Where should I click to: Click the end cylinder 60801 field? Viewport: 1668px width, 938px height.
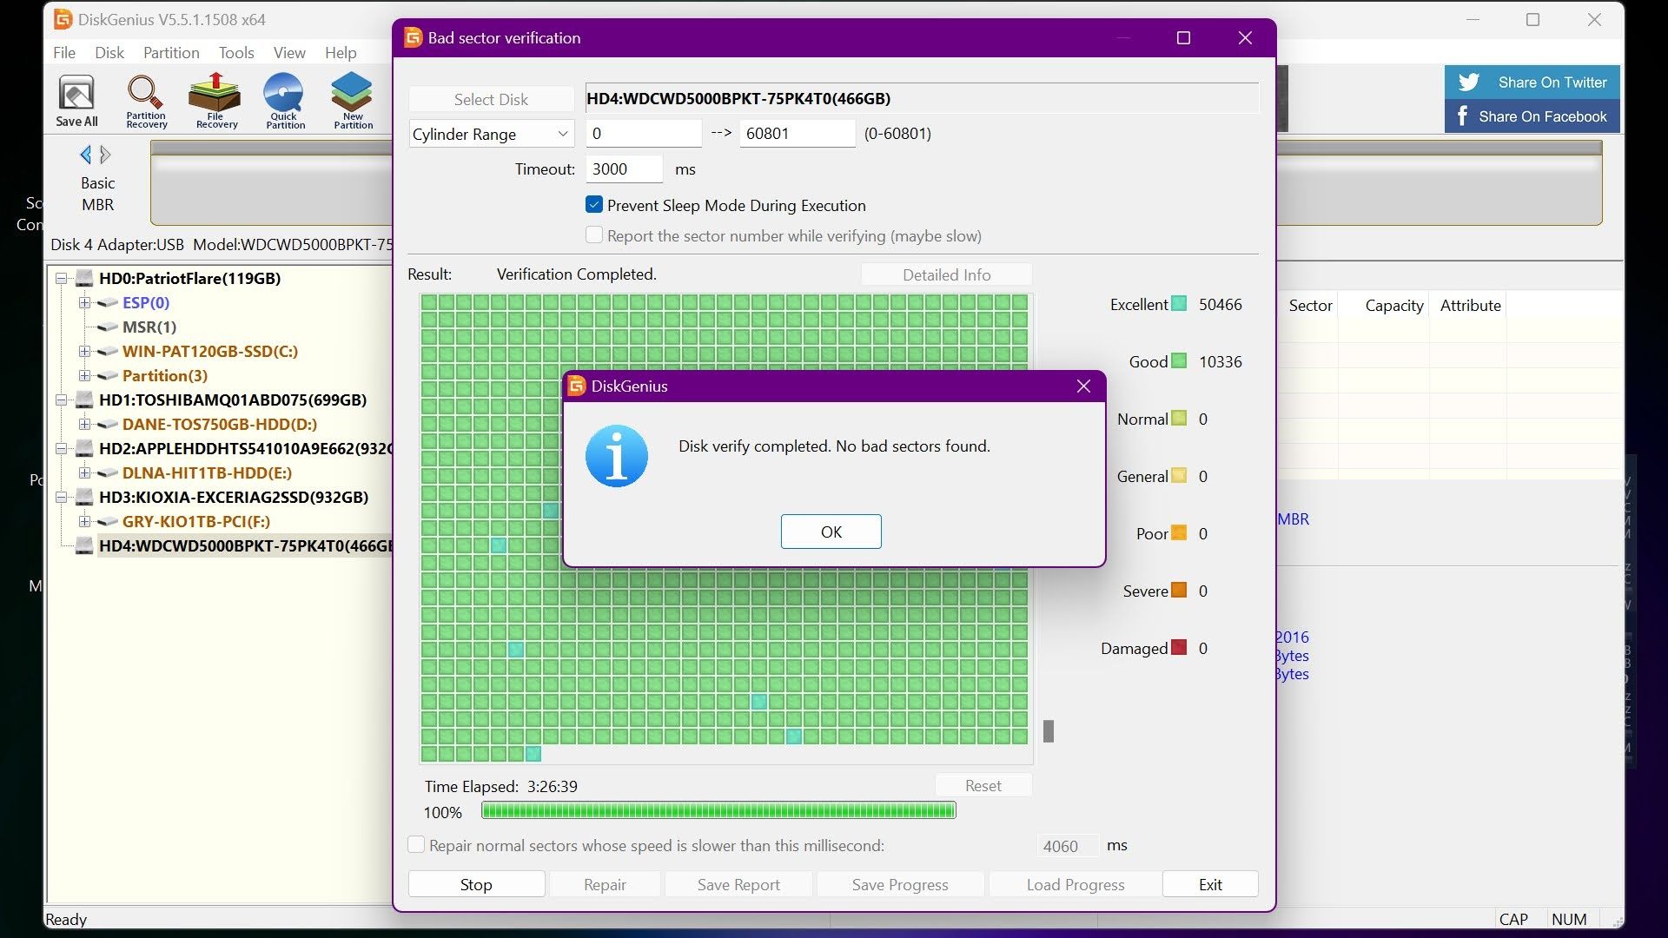pyautogui.click(x=798, y=134)
